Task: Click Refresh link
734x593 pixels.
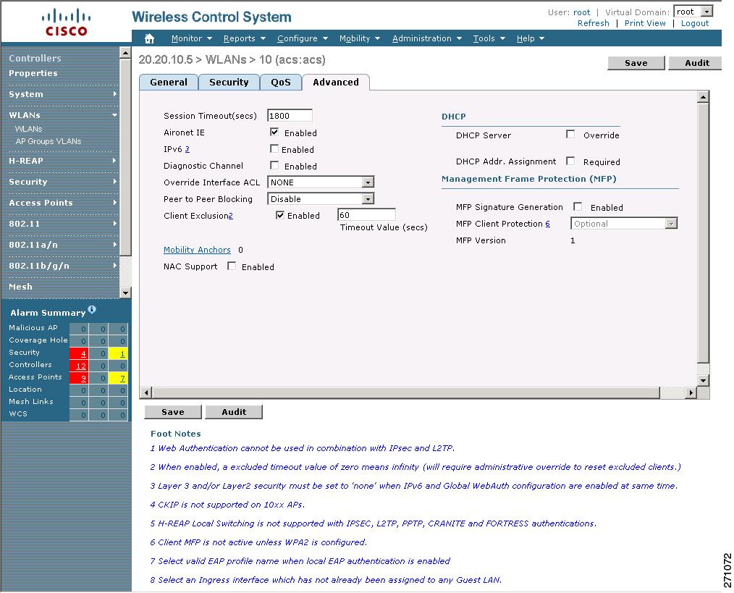Action: click(593, 23)
